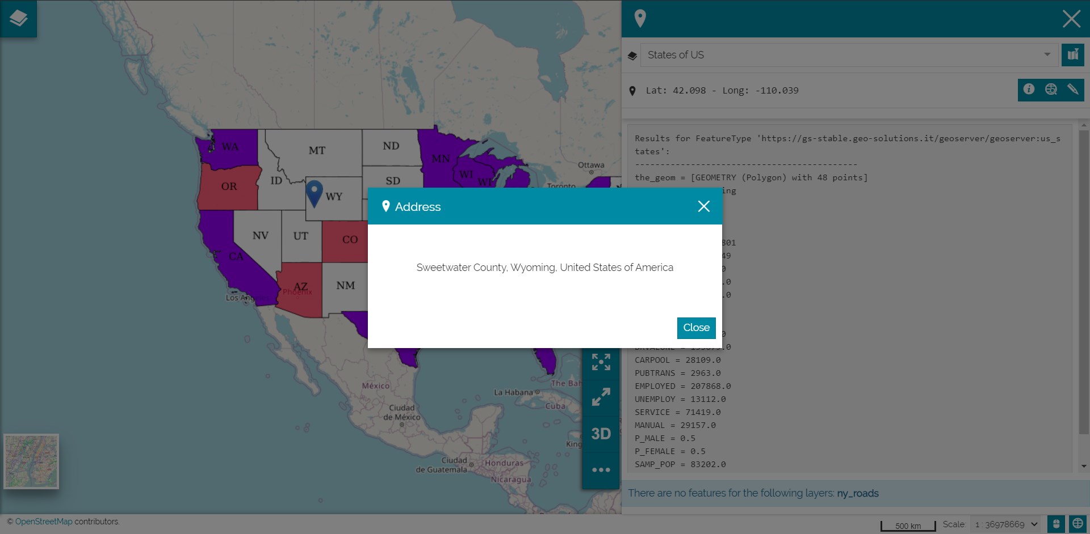Click the background map thumbnail
1090x534 pixels.
31,461
